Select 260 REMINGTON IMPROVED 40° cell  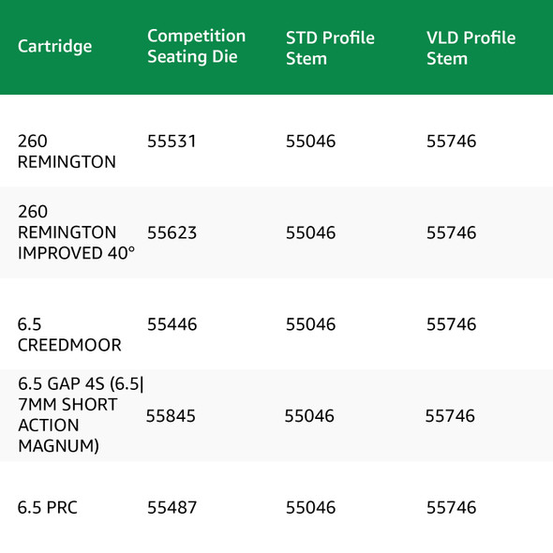click(x=76, y=232)
